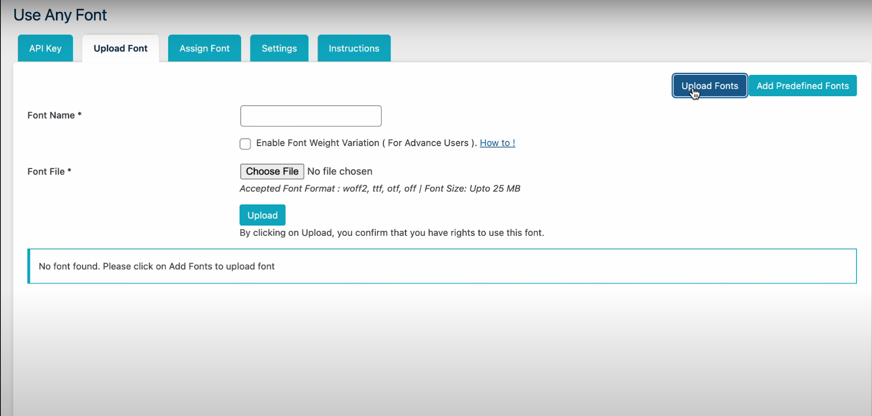Click the upload rights confirmation text

(x=391, y=233)
